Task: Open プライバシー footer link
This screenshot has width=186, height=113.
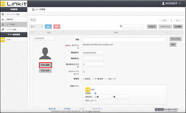Action: [97, 109]
